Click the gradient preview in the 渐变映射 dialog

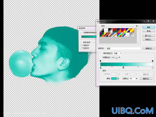click(88, 37)
